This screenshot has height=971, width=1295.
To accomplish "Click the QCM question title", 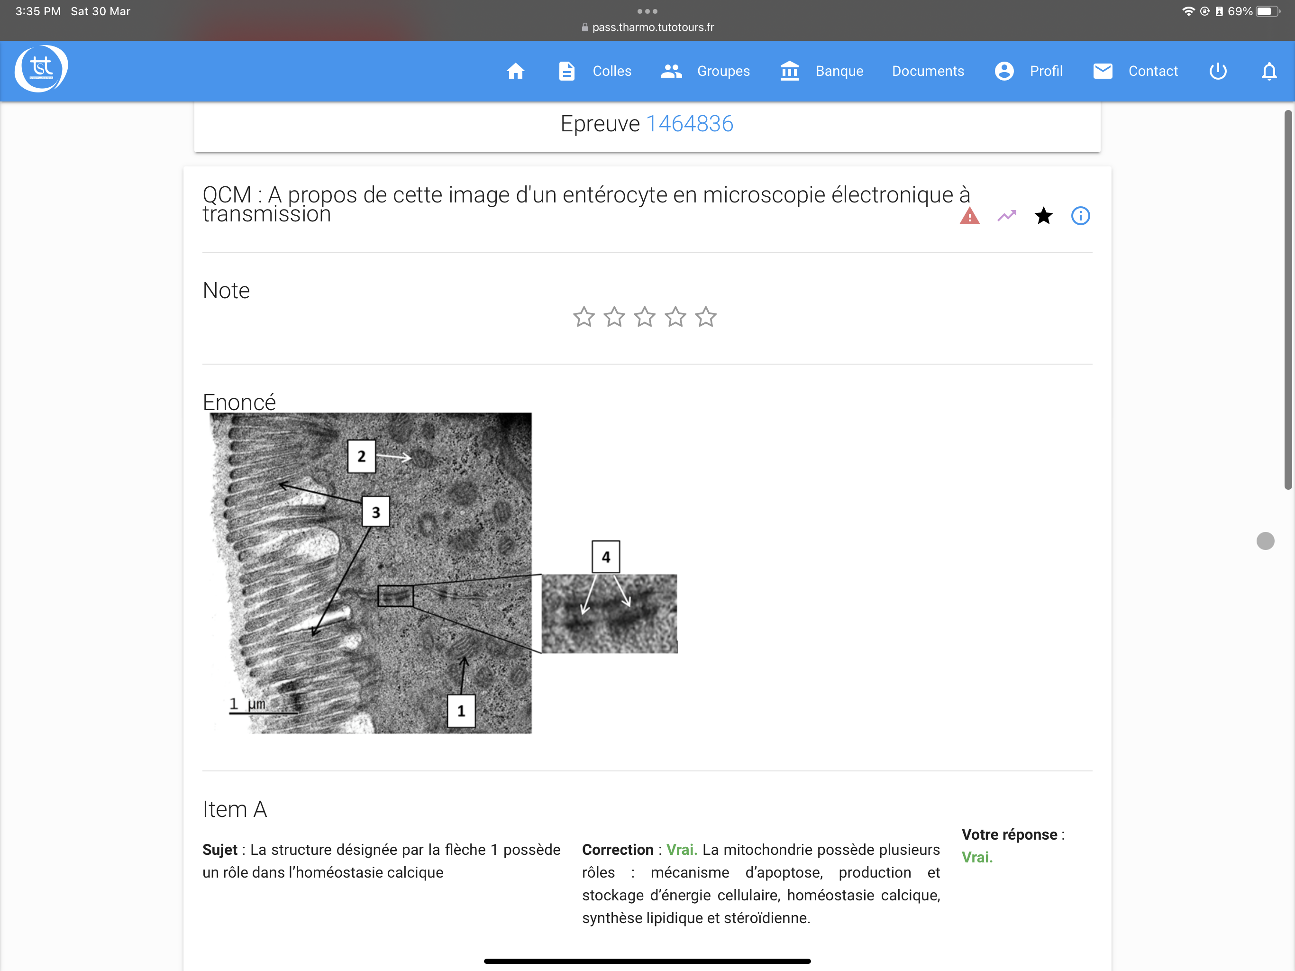I will (586, 204).
